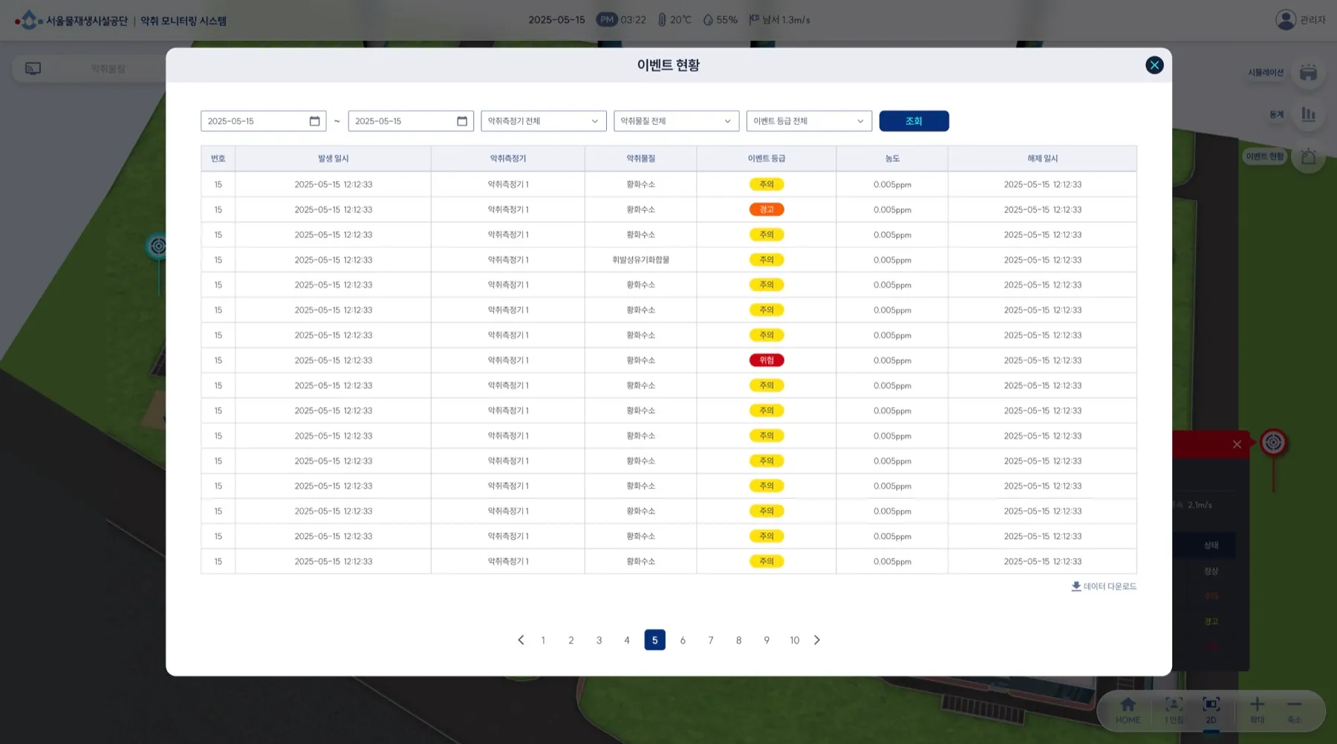This screenshot has height=744, width=1337.
Task: Click the 발생 일시 column header
Action: pyautogui.click(x=334, y=159)
